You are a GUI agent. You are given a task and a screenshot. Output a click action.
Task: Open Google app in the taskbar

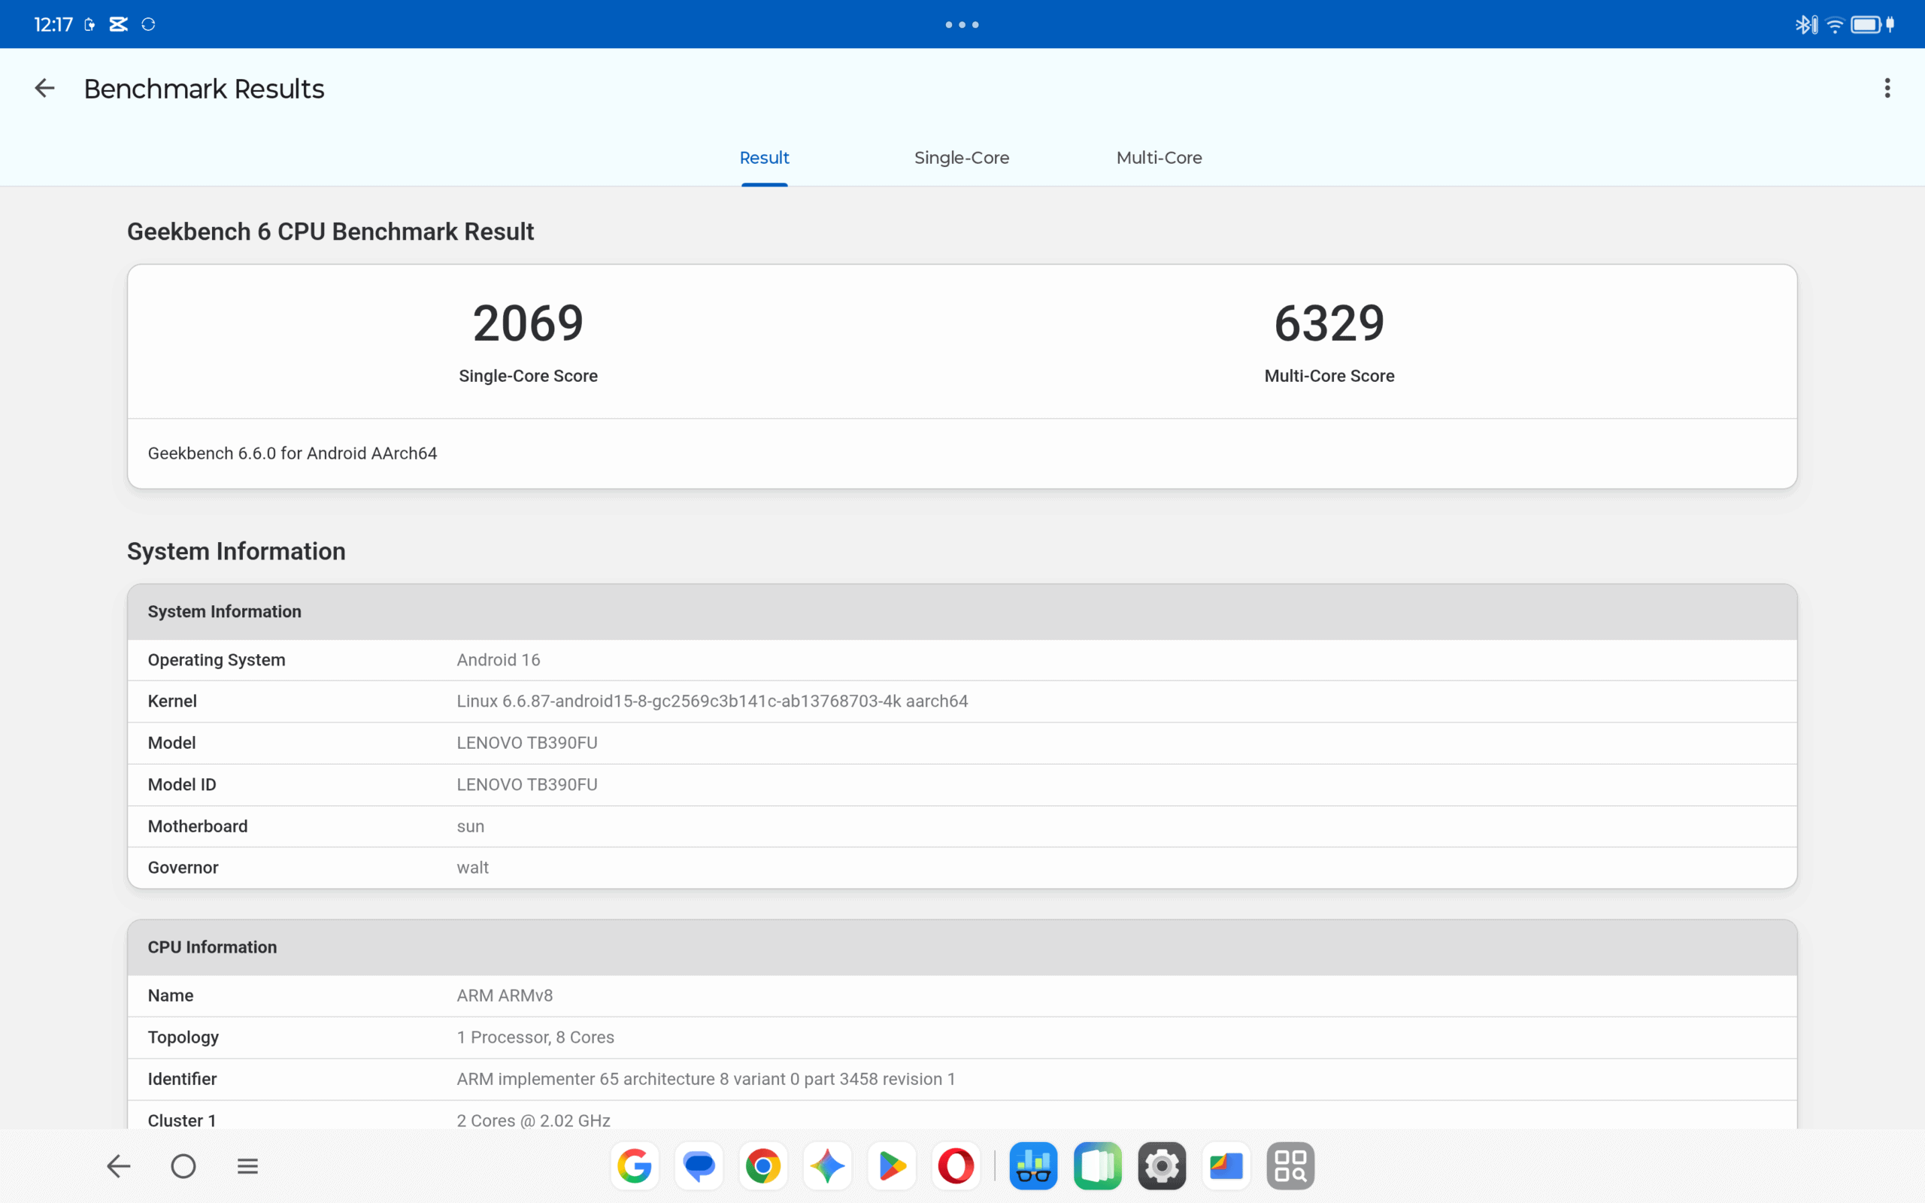tap(635, 1166)
